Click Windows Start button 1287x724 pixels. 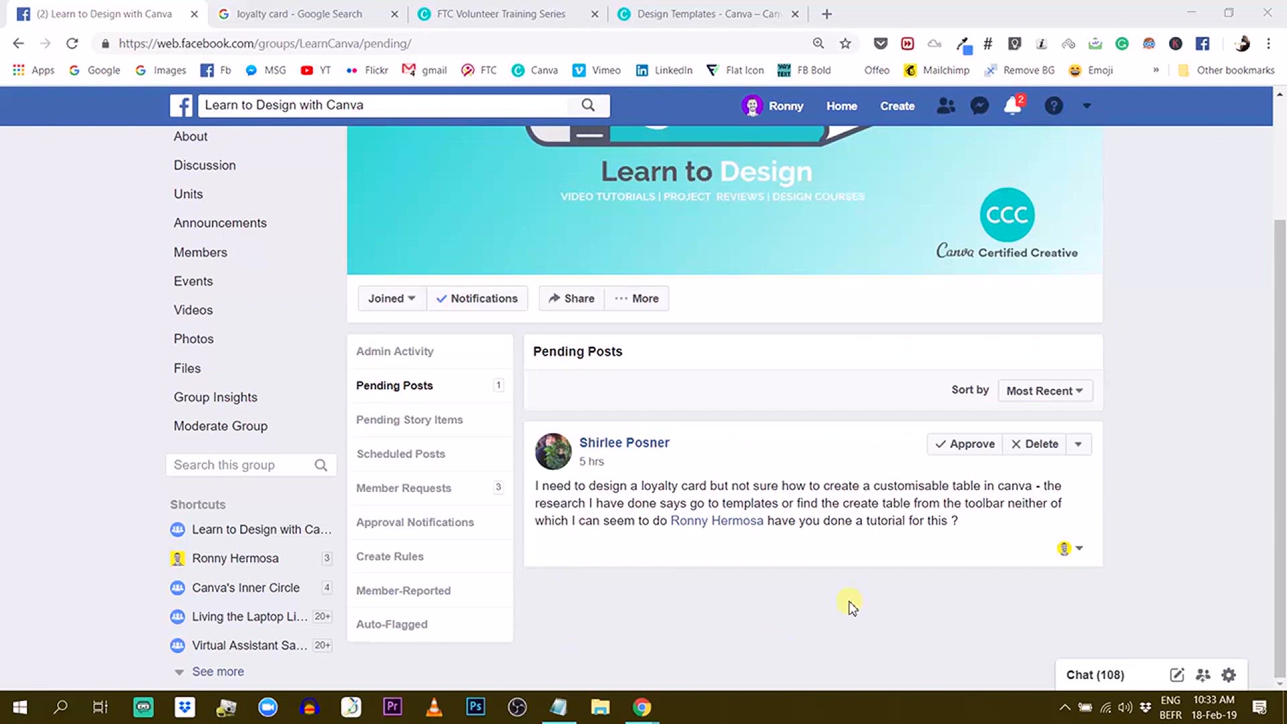pos(20,707)
